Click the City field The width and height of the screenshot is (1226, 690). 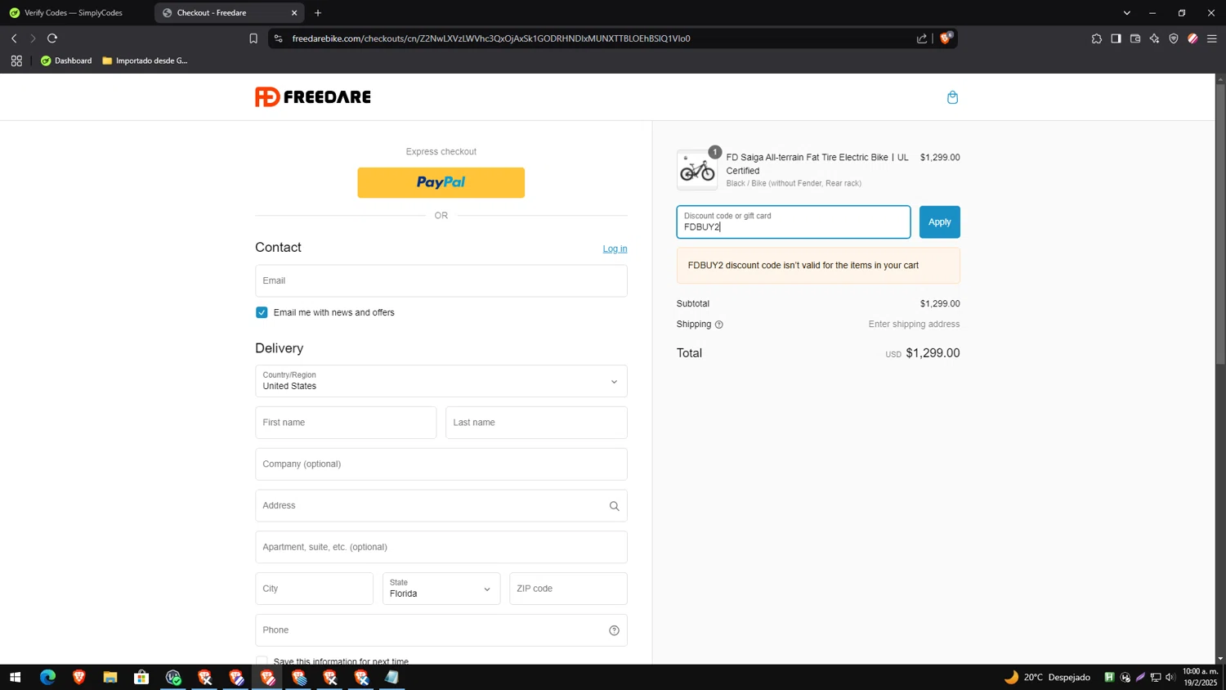(314, 589)
